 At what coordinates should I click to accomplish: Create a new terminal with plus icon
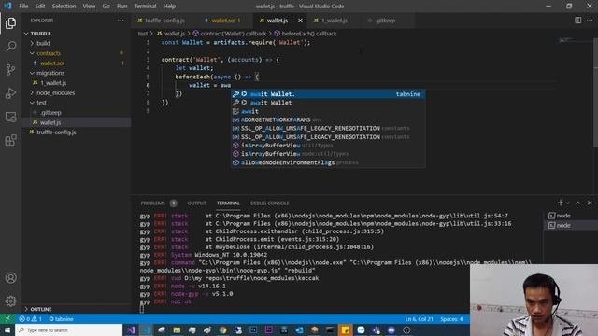coord(560,203)
